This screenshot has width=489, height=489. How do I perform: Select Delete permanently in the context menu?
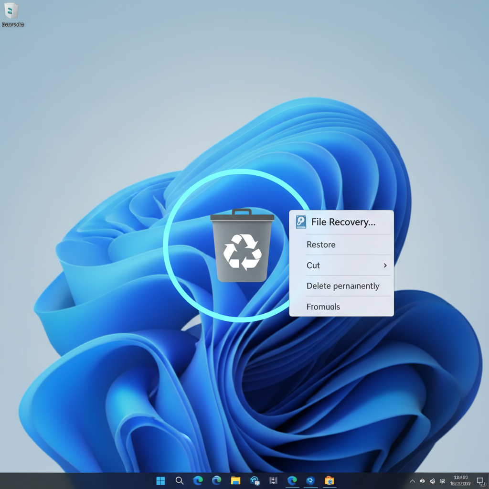click(x=342, y=286)
